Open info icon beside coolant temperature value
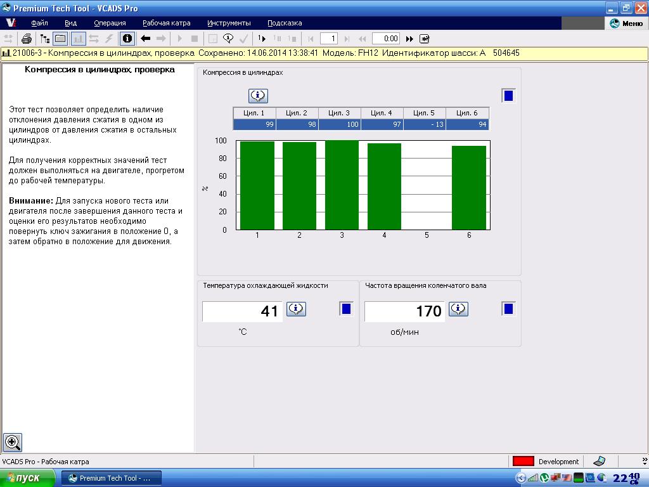The width and height of the screenshot is (649, 487). pyautogui.click(x=297, y=309)
